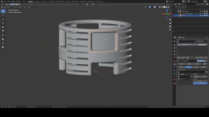Viewport: 209px width, 117px height.
Task: Click modifier search input field
Action: pyautogui.click(x=186, y=41)
